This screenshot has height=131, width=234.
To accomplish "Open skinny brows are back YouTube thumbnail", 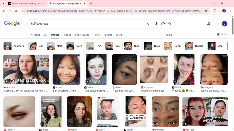I will pos(205,112).
